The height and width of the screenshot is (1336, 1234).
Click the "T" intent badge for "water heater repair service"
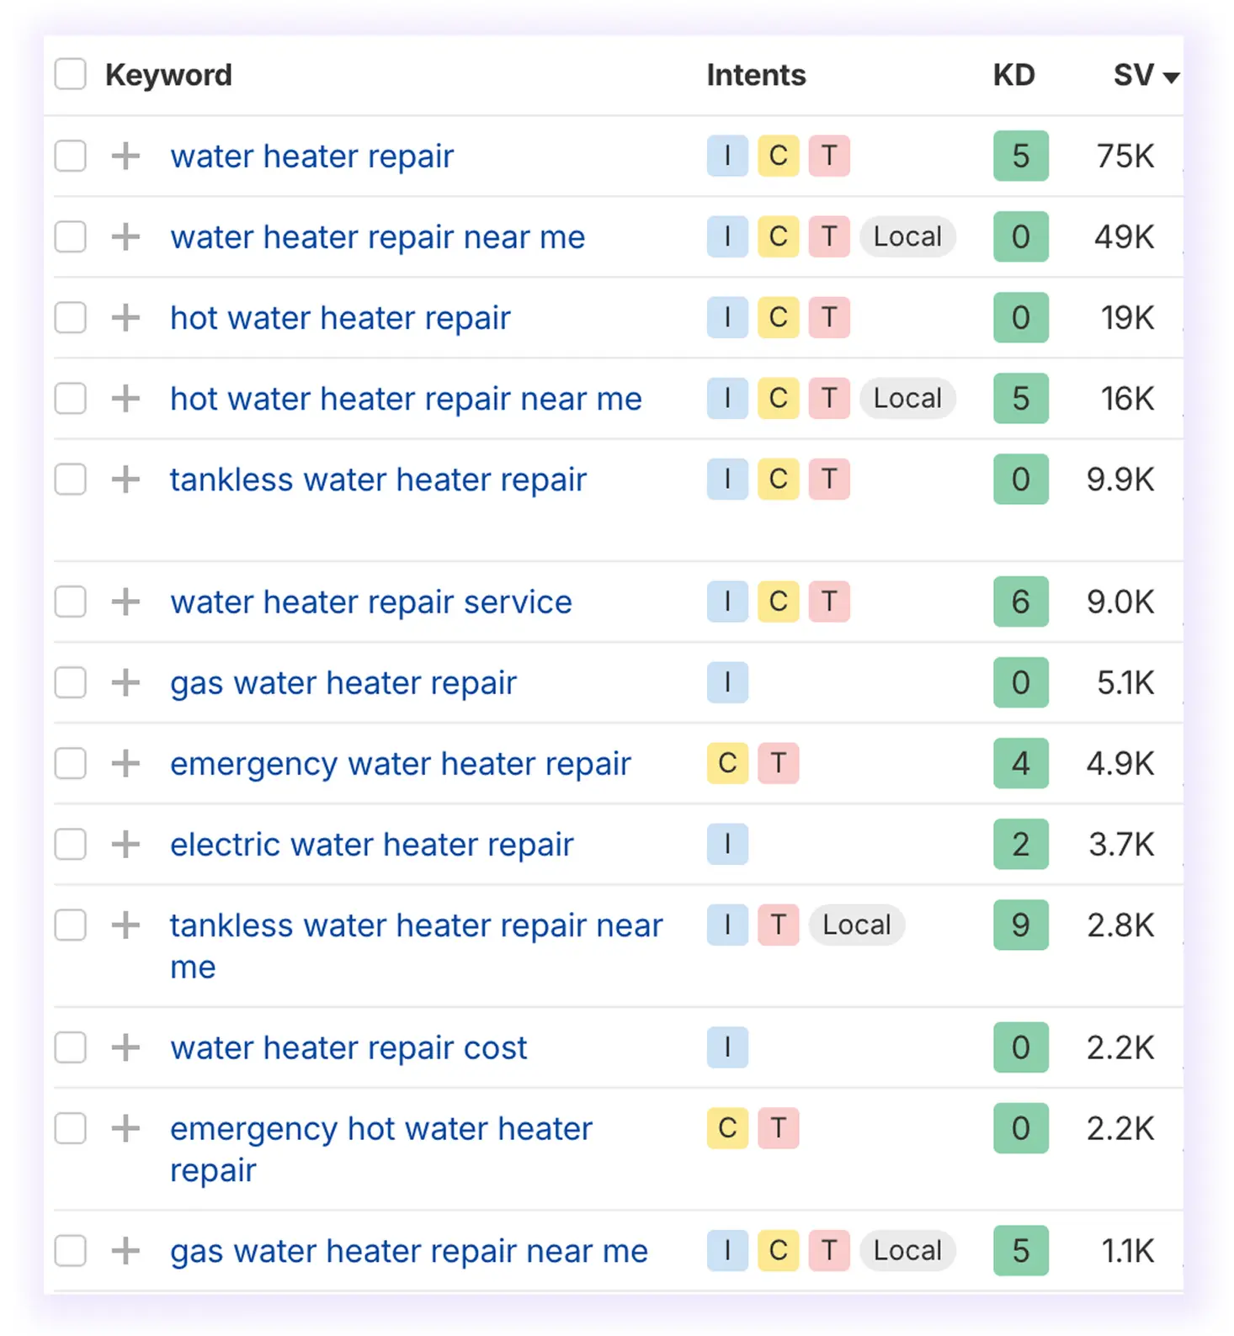(829, 602)
